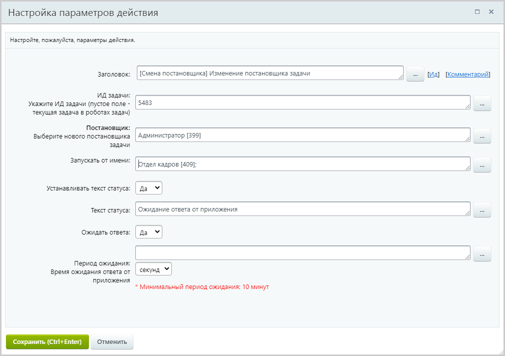Click the "..." button next to Постановщик field
Image resolution: width=505 pixels, height=356 pixels.
click(482, 136)
